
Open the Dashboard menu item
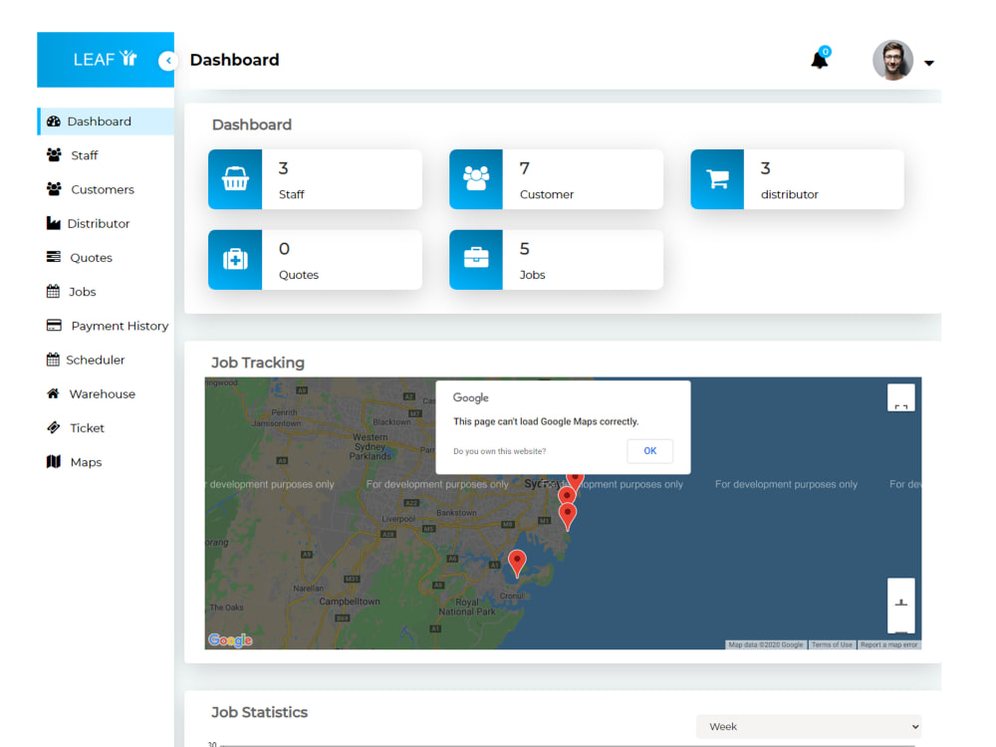pyautogui.click(x=106, y=122)
